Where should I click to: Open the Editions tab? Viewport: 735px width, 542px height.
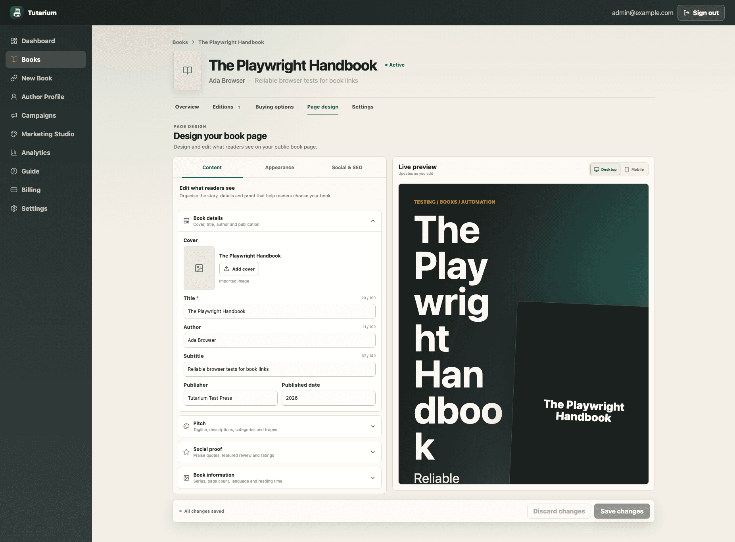pyautogui.click(x=226, y=107)
